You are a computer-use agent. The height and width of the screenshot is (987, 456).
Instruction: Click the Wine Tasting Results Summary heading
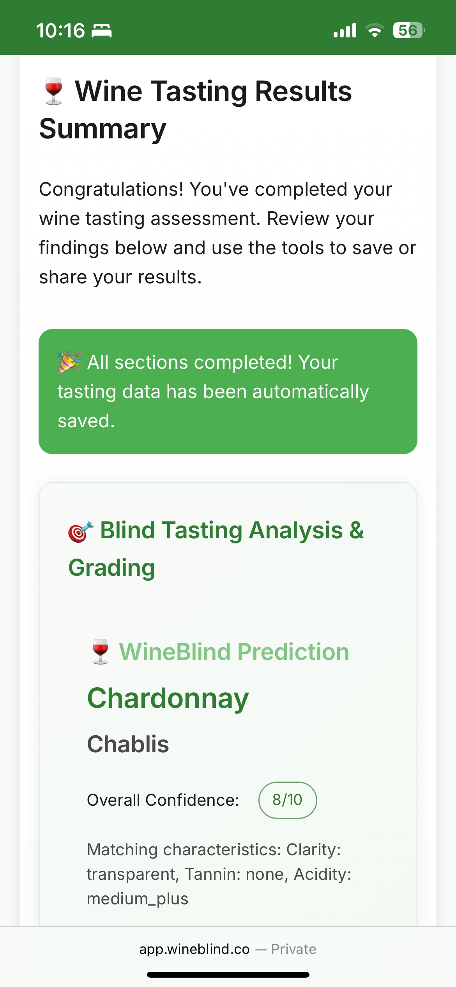point(195,110)
